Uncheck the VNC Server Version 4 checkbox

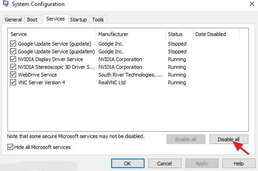[x=13, y=82]
